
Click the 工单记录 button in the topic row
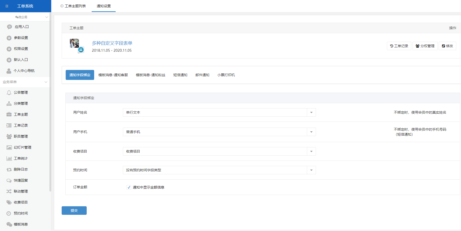click(x=399, y=46)
